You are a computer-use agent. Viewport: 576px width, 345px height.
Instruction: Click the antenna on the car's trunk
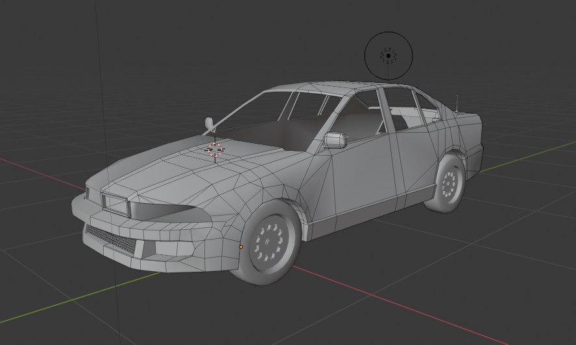point(457,104)
